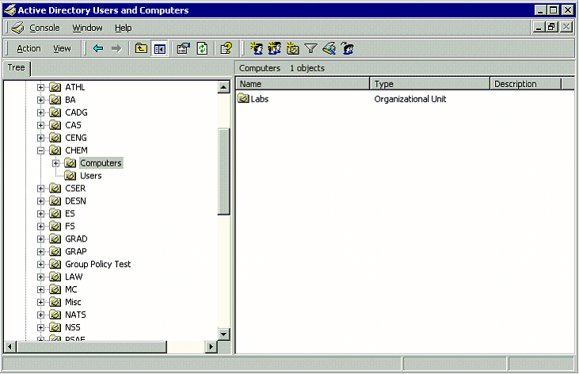This screenshot has width=579, height=374.
Task: Open the Help menu
Action: 123,28
